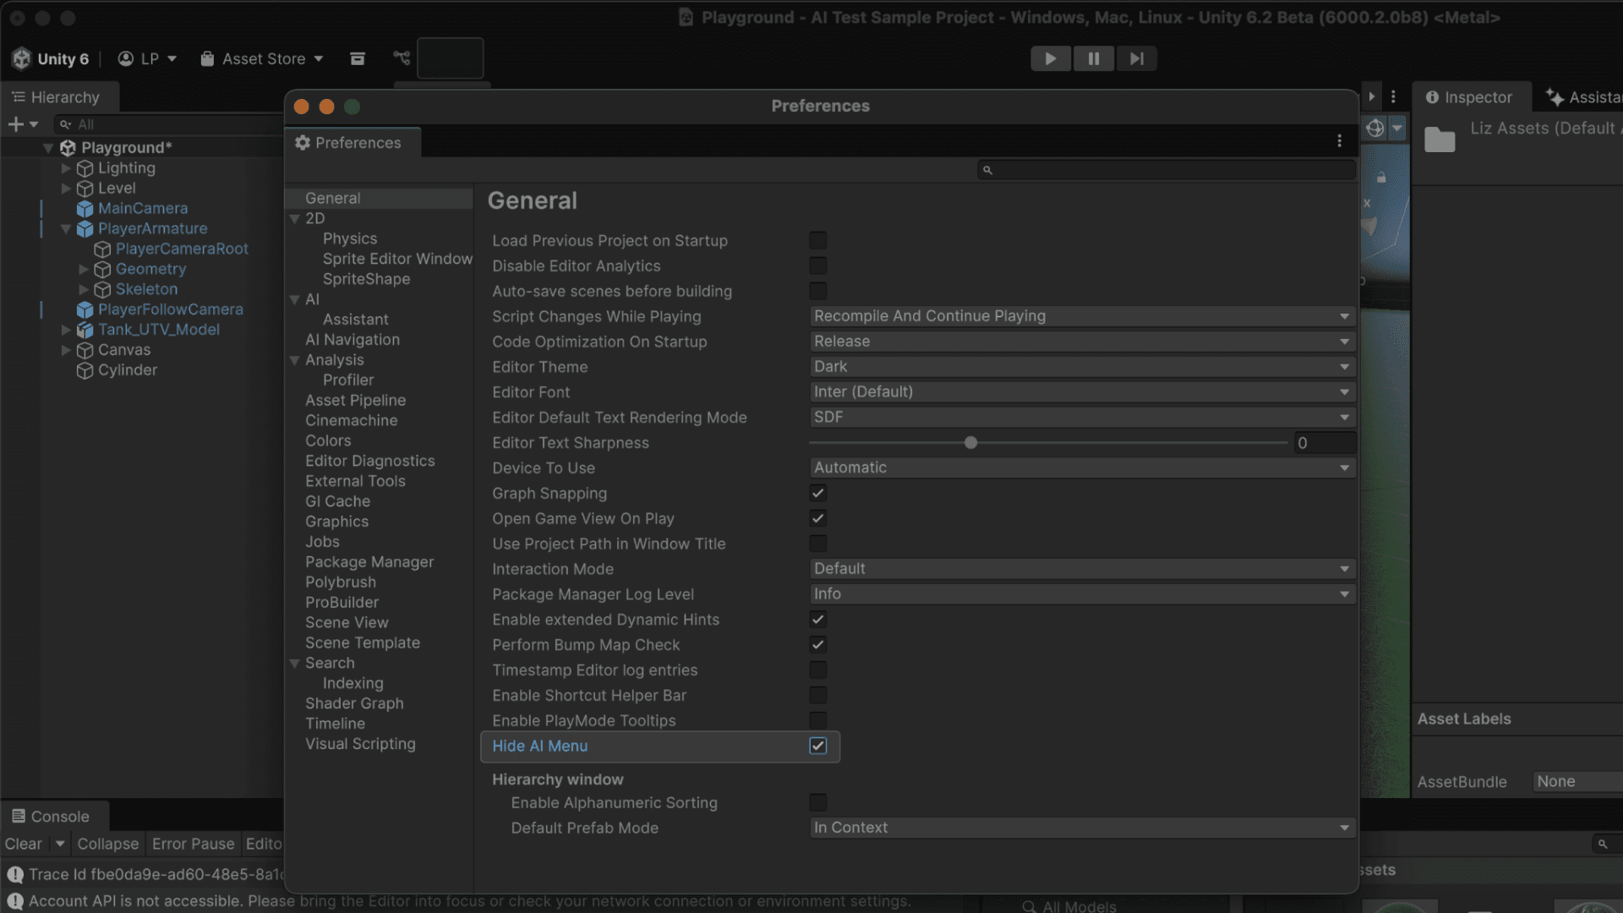This screenshot has width=1623, height=913.
Task: Open the Script Changes While Playing dropdown
Action: 1081,316
